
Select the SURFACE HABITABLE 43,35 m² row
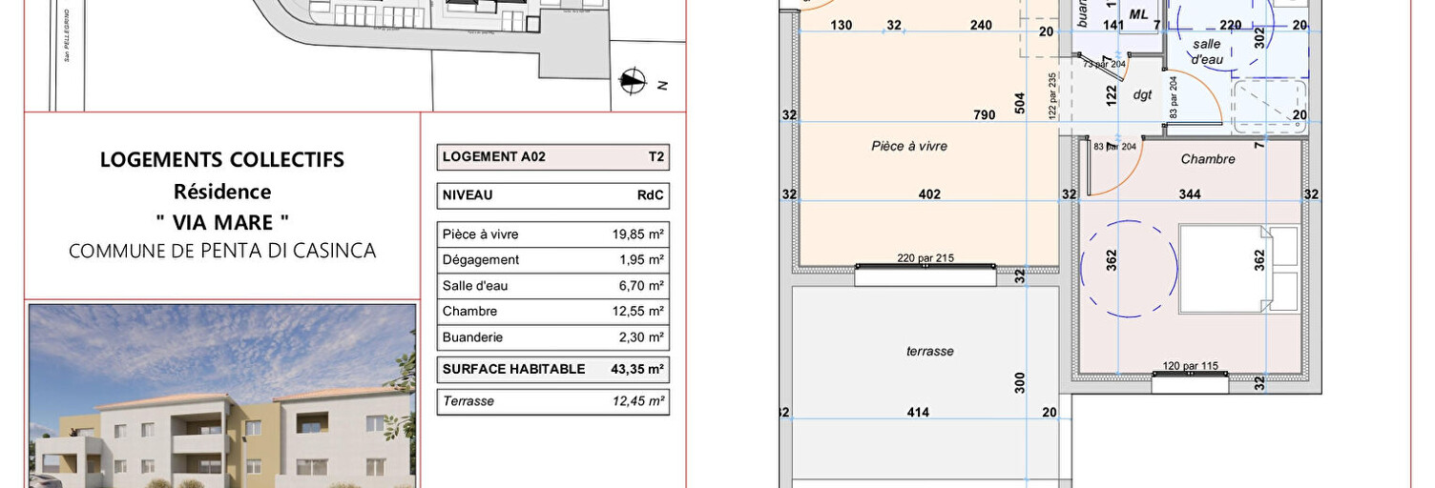pyautogui.click(x=553, y=369)
